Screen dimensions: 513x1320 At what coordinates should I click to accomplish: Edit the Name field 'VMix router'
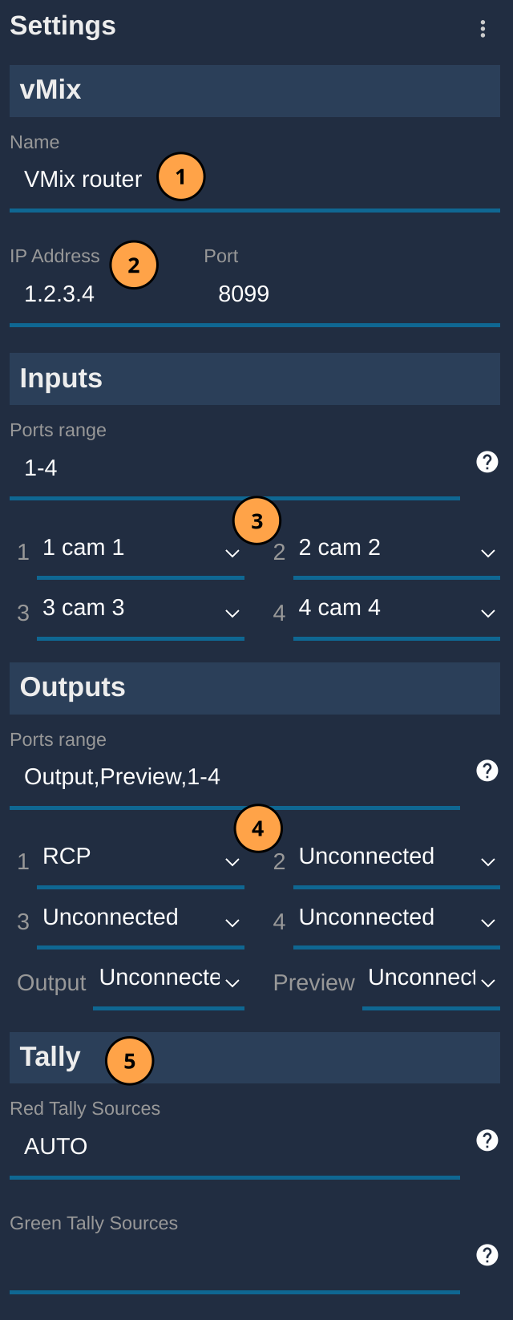coord(255,180)
